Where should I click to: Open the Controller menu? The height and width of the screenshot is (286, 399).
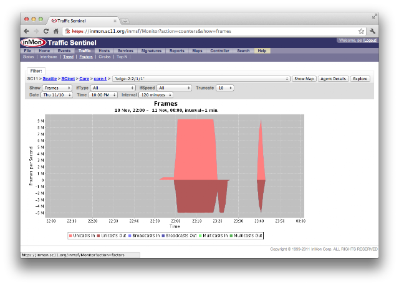point(220,51)
